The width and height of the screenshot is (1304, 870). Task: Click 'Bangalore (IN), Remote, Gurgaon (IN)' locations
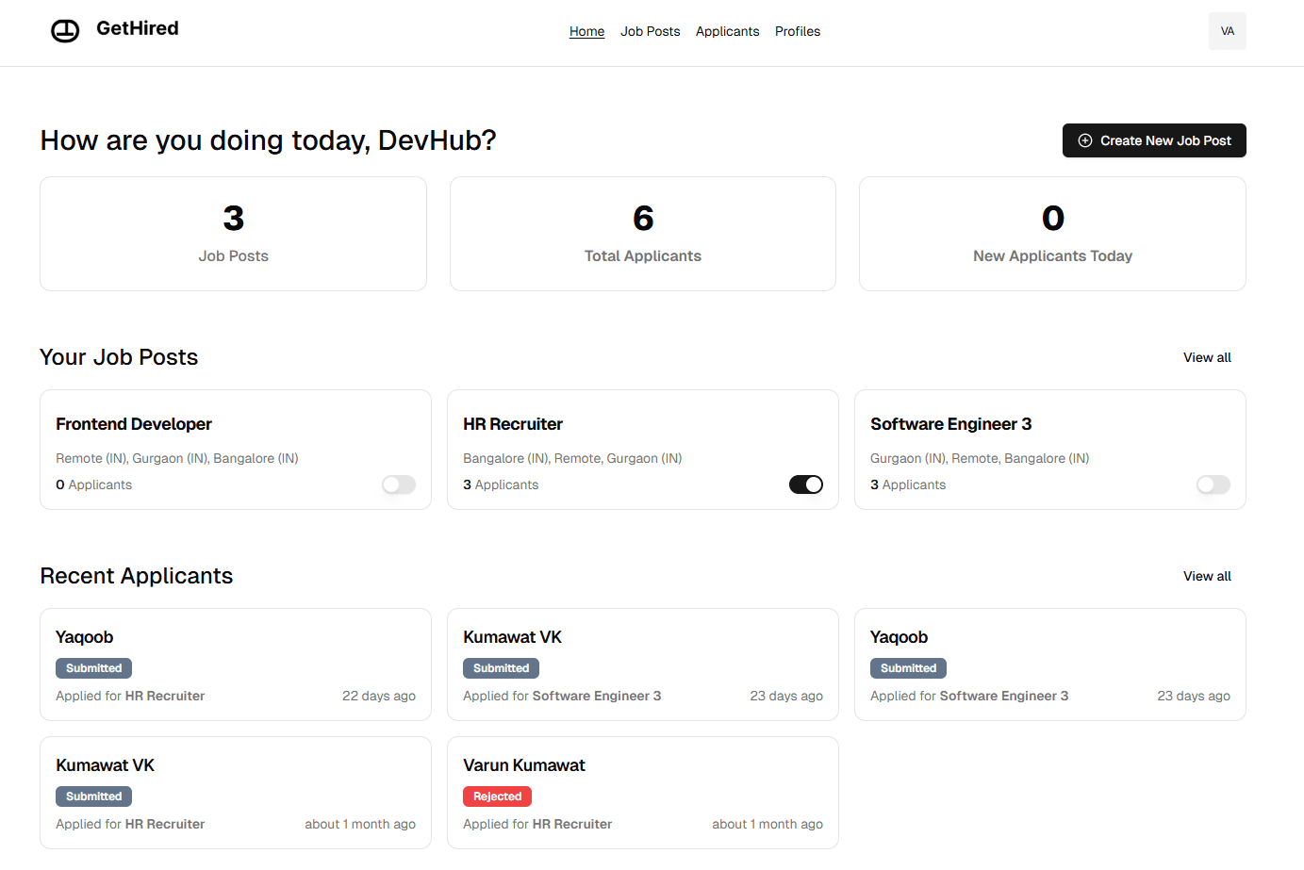coord(572,458)
